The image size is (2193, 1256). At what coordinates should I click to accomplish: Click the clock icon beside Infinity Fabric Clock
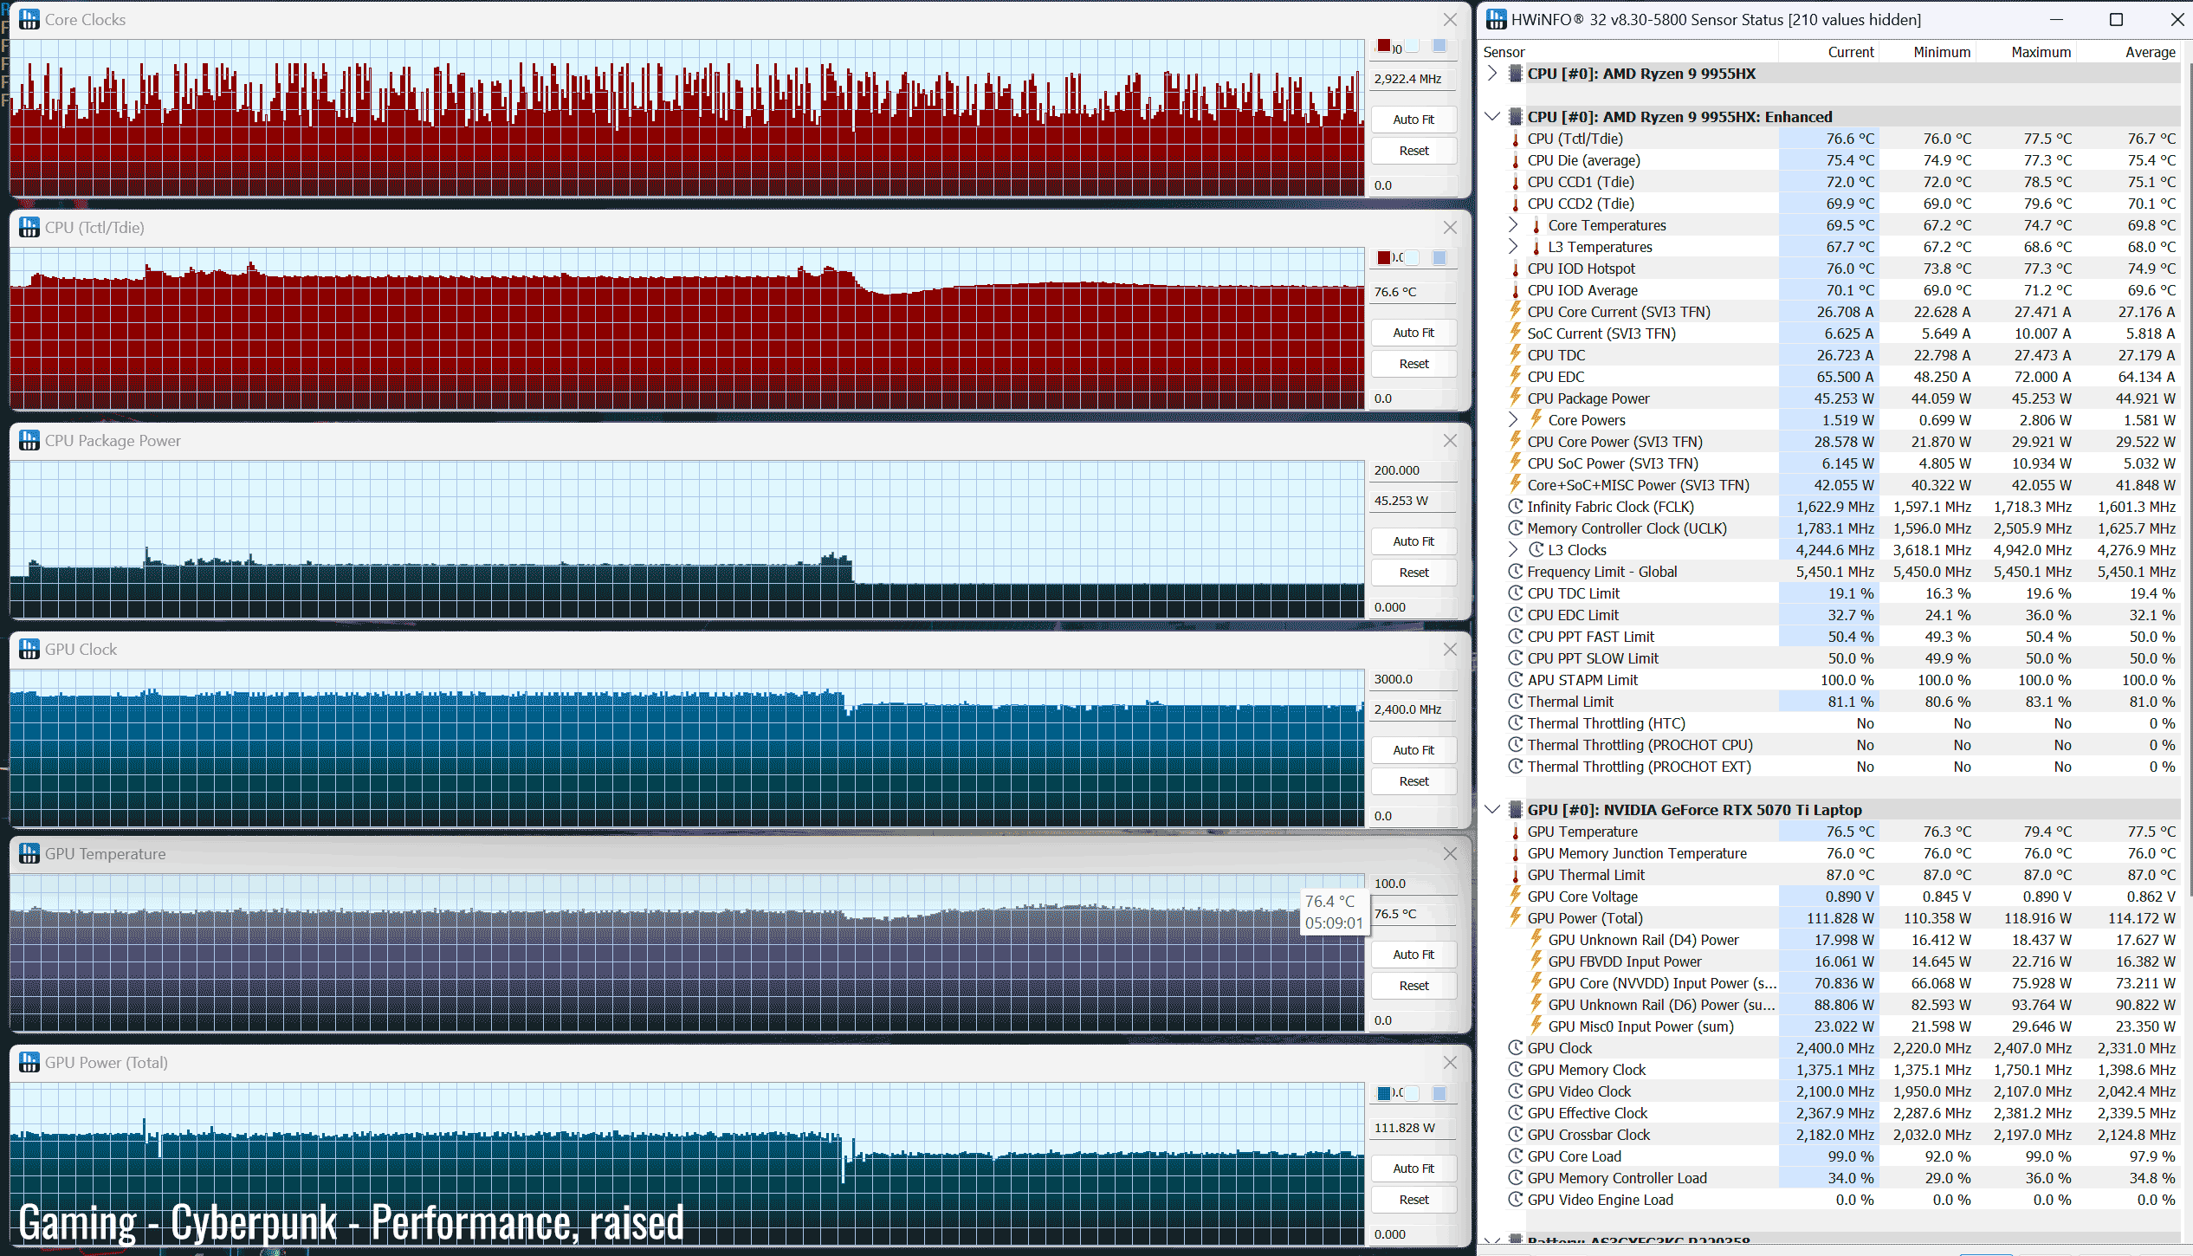tap(1515, 507)
